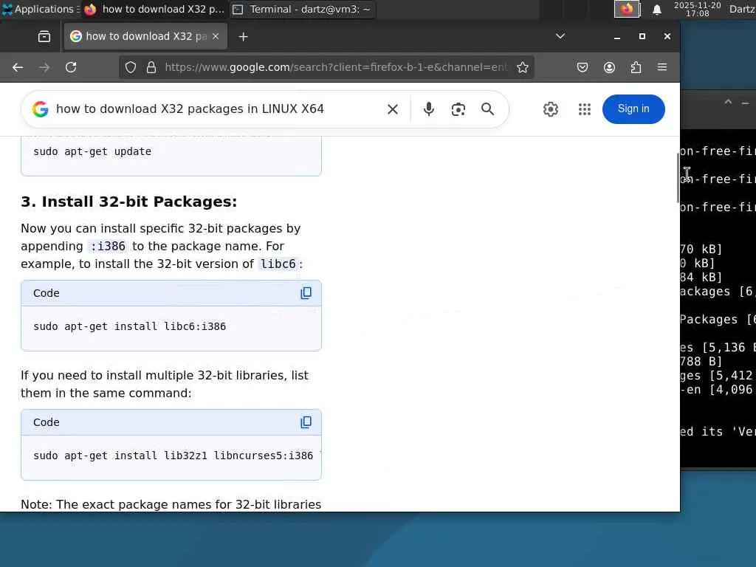Open Google quick settings gear

[x=551, y=109]
